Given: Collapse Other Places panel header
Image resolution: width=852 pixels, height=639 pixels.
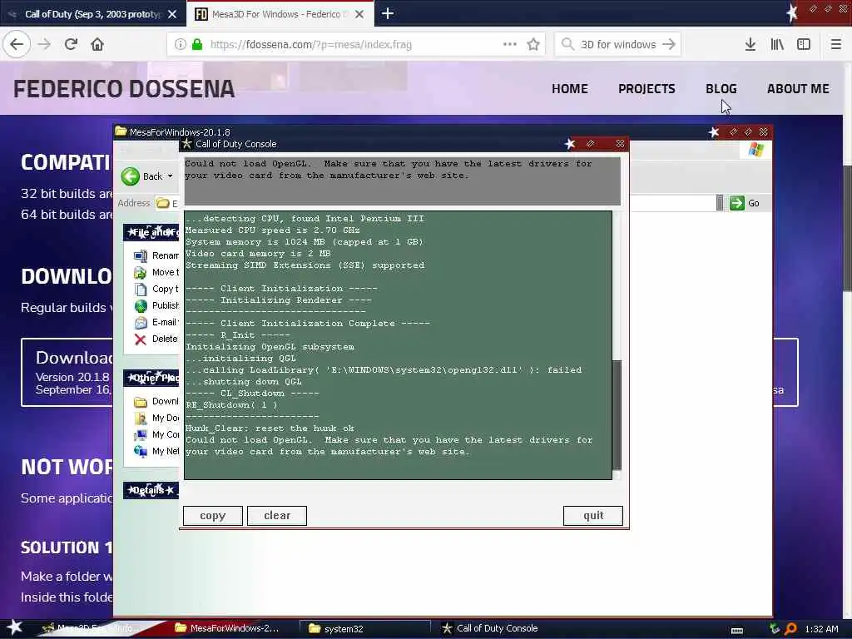Looking at the screenshot, I should 151,378.
